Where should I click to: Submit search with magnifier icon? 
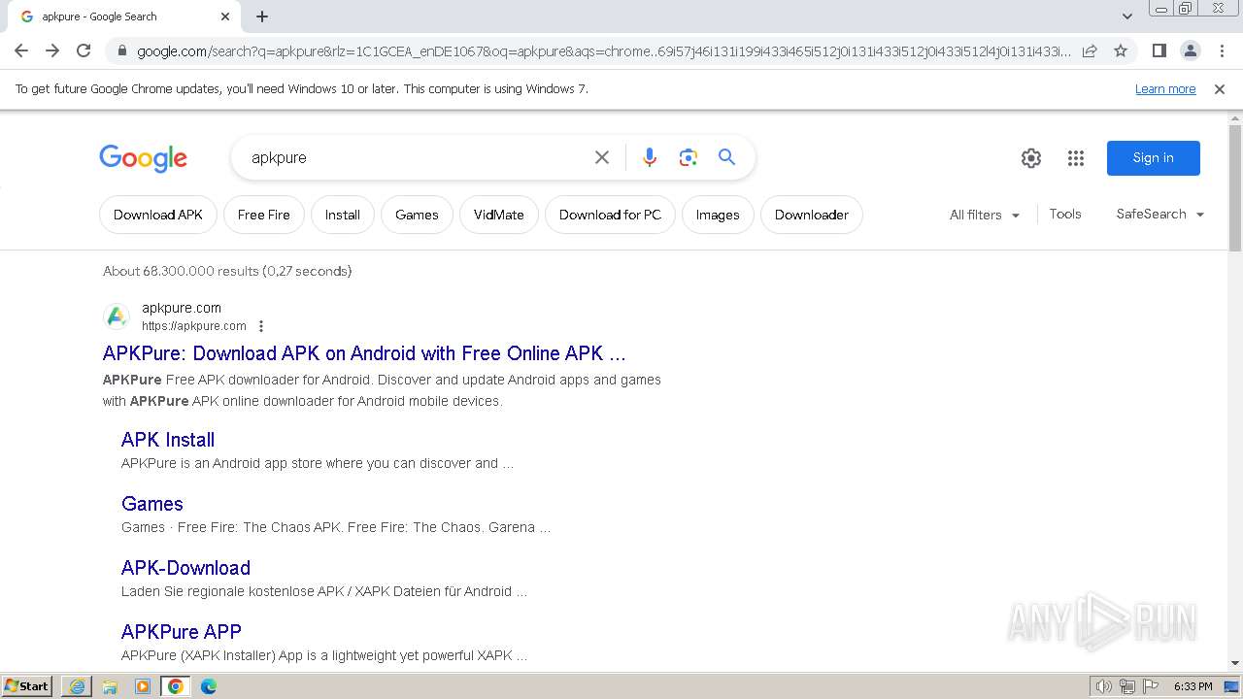[726, 157]
